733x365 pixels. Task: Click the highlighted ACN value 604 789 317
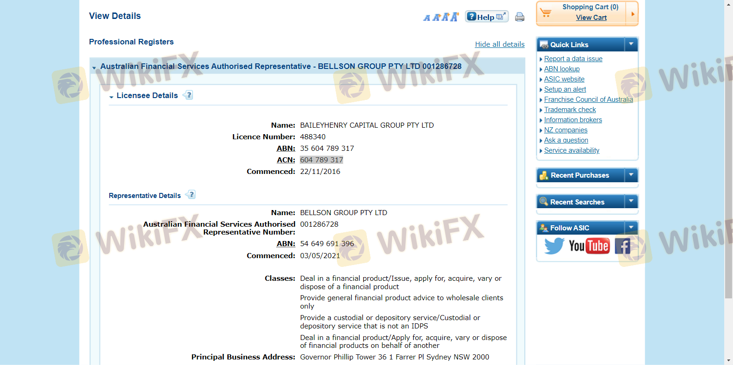coord(322,160)
